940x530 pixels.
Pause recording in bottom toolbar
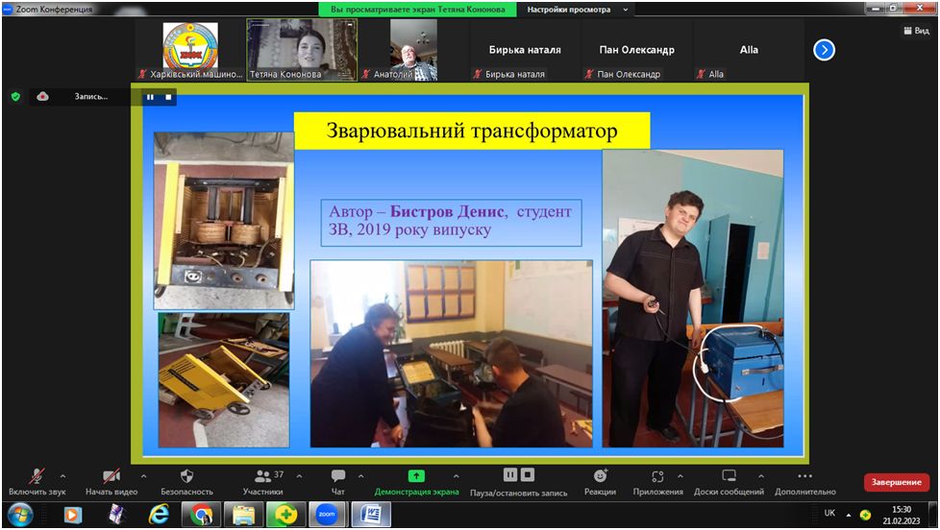[509, 475]
